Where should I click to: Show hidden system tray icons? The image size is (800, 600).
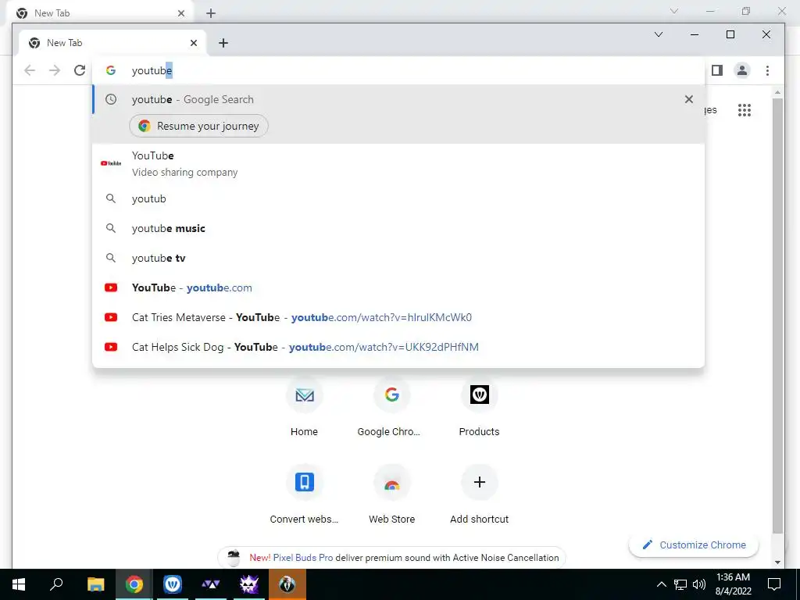(661, 584)
